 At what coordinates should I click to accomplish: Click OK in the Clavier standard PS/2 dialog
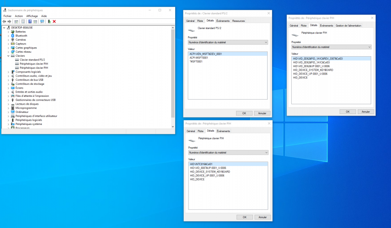[x=244, y=113]
